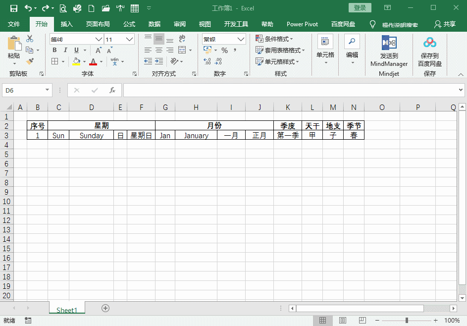The width and height of the screenshot is (467, 326).
Task: Click the 共享 Share button
Action: [x=445, y=24]
